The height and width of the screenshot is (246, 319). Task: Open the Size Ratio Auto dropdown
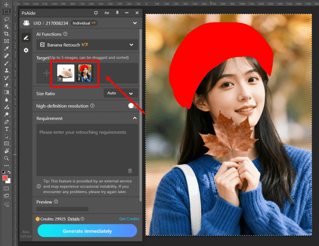pyautogui.click(x=121, y=93)
